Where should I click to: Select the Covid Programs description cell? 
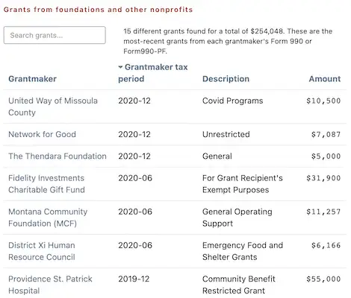[232, 101]
